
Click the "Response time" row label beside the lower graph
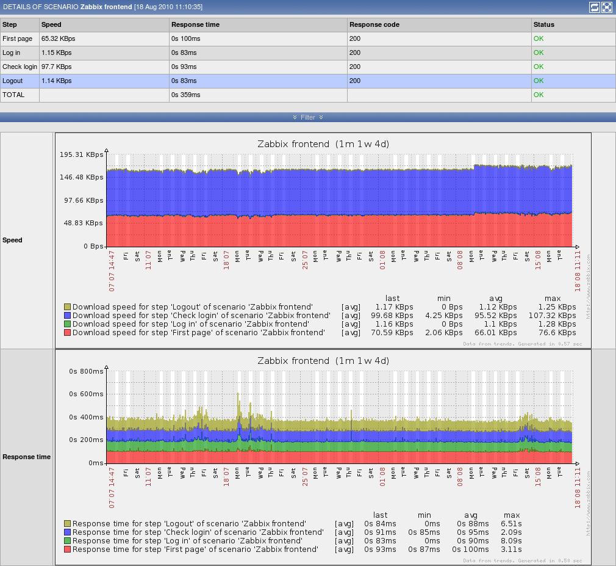pyautogui.click(x=26, y=457)
